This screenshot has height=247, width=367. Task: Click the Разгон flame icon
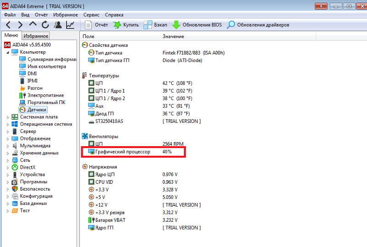pyautogui.click(x=22, y=88)
